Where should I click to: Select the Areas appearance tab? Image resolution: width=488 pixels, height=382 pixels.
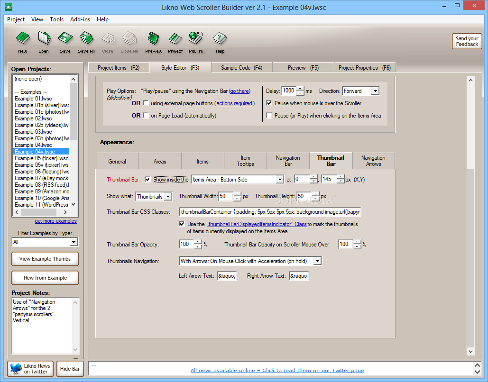[160, 162]
